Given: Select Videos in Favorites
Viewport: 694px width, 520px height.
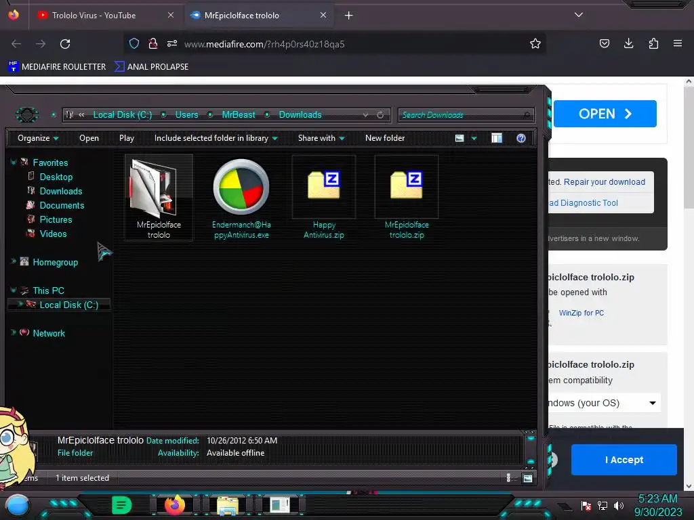Looking at the screenshot, I should click(53, 234).
